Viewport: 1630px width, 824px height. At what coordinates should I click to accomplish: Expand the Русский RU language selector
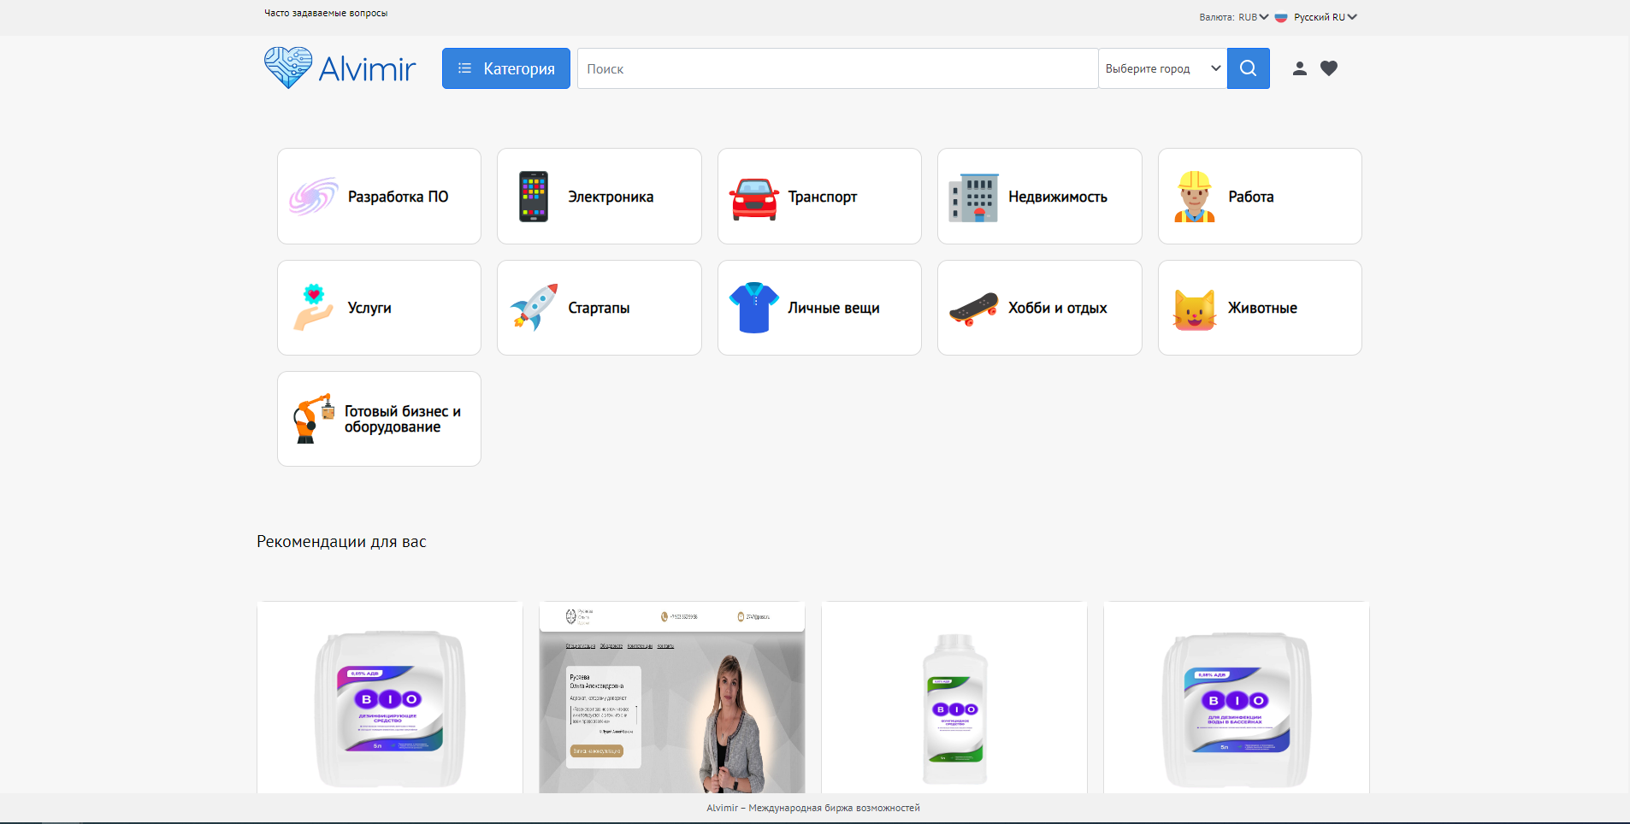[1324, 17]
